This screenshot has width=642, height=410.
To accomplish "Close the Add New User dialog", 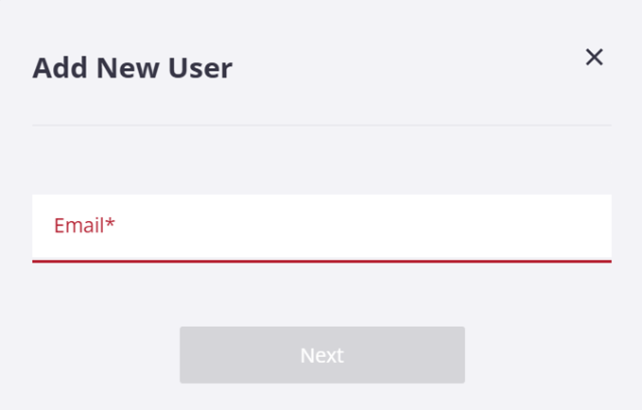I will point(594,58).
